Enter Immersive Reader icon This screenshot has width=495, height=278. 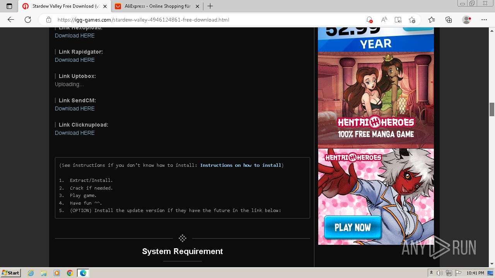pos(398,20)
